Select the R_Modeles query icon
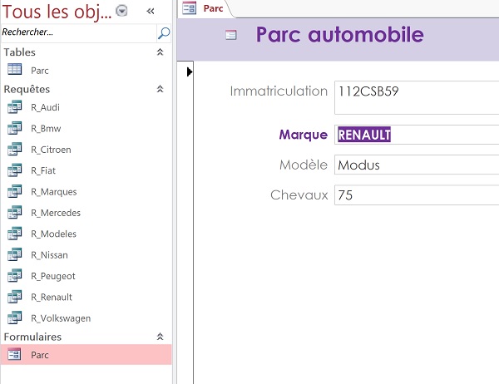 tap(15, 234)
